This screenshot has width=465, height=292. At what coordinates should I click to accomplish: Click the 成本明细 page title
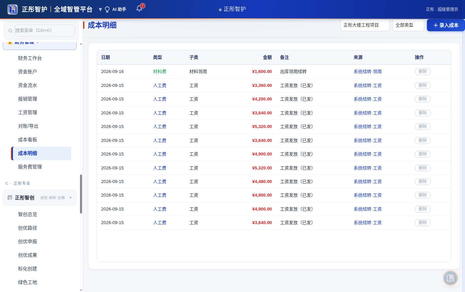coord(102,25)
